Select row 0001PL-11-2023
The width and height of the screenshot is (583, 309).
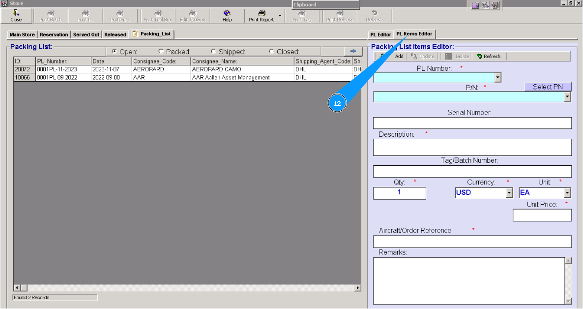point(187,69)
